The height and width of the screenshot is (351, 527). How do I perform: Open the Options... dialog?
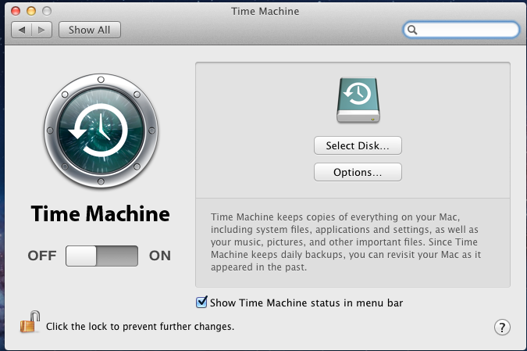pos(358,172)
